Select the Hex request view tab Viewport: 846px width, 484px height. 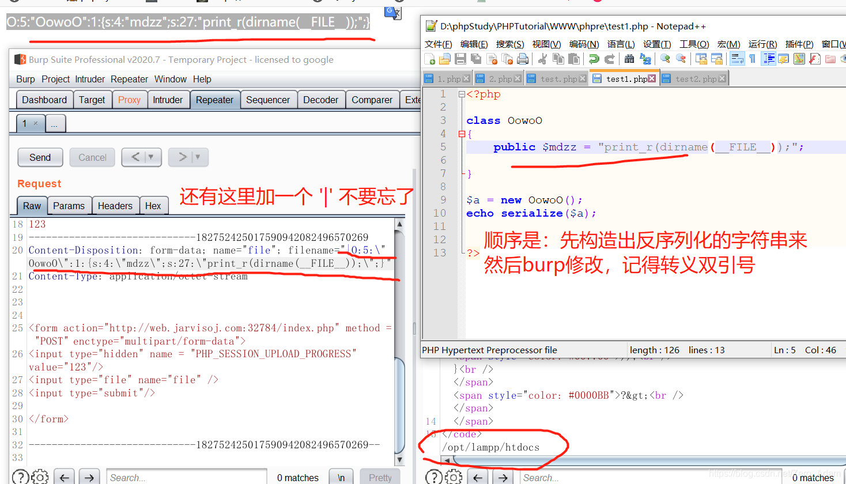[x=153, y=206]
